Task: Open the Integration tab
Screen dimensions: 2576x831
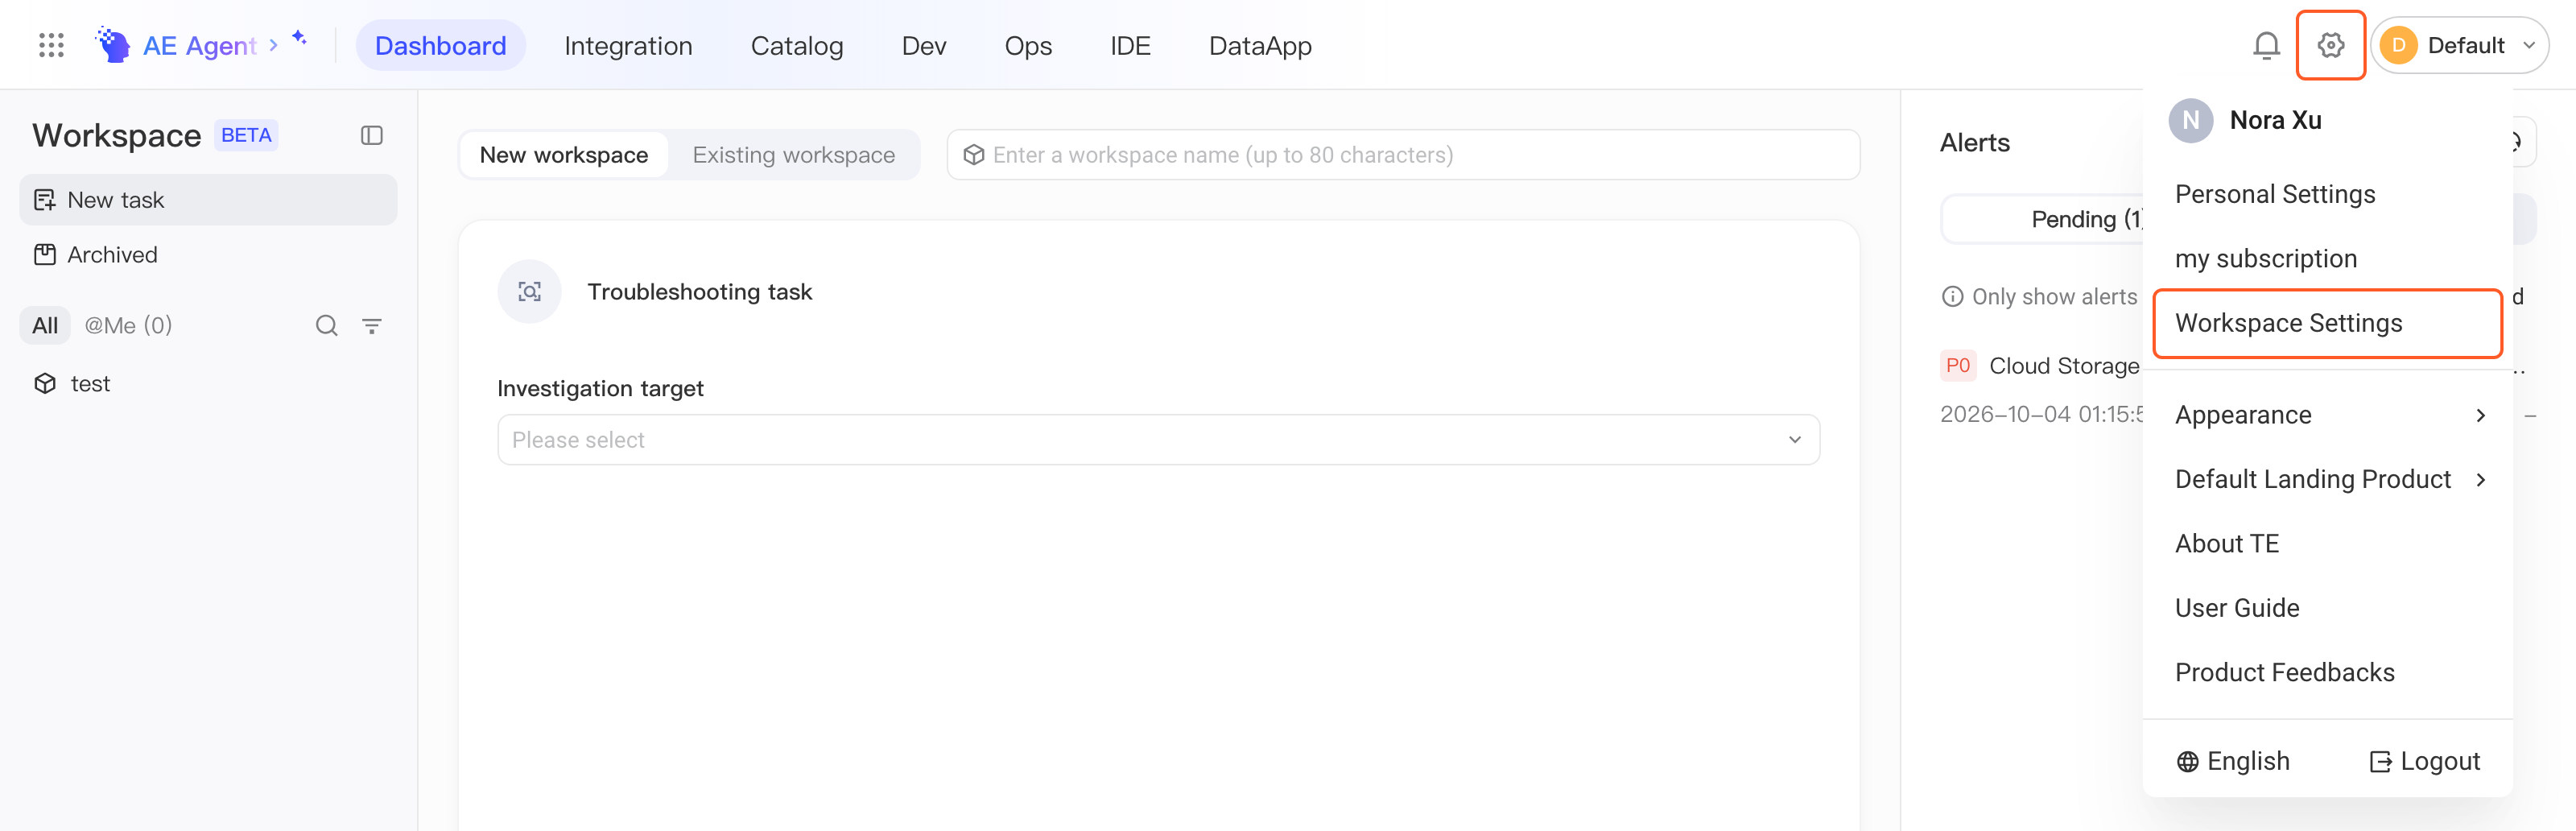Action: [x=628, y=45]
